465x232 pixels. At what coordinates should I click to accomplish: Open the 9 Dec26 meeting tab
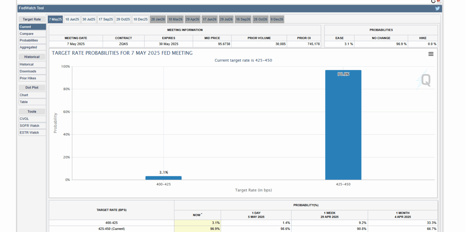[x=277, y=19]
